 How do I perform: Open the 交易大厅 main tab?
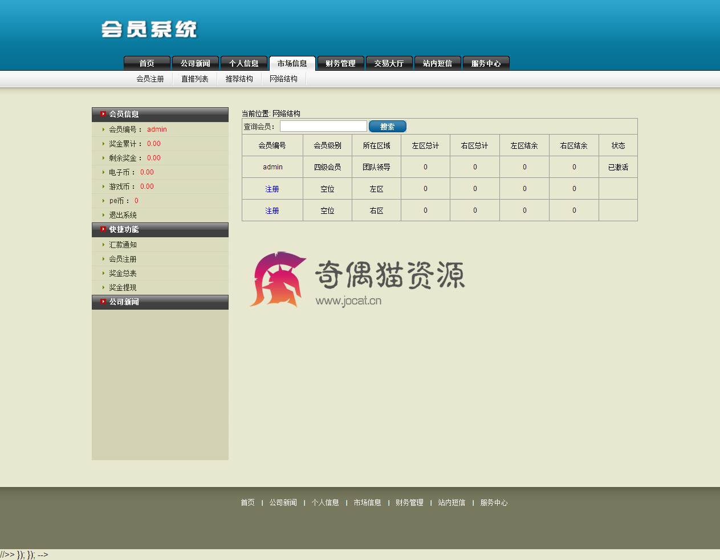click(389, 63)
